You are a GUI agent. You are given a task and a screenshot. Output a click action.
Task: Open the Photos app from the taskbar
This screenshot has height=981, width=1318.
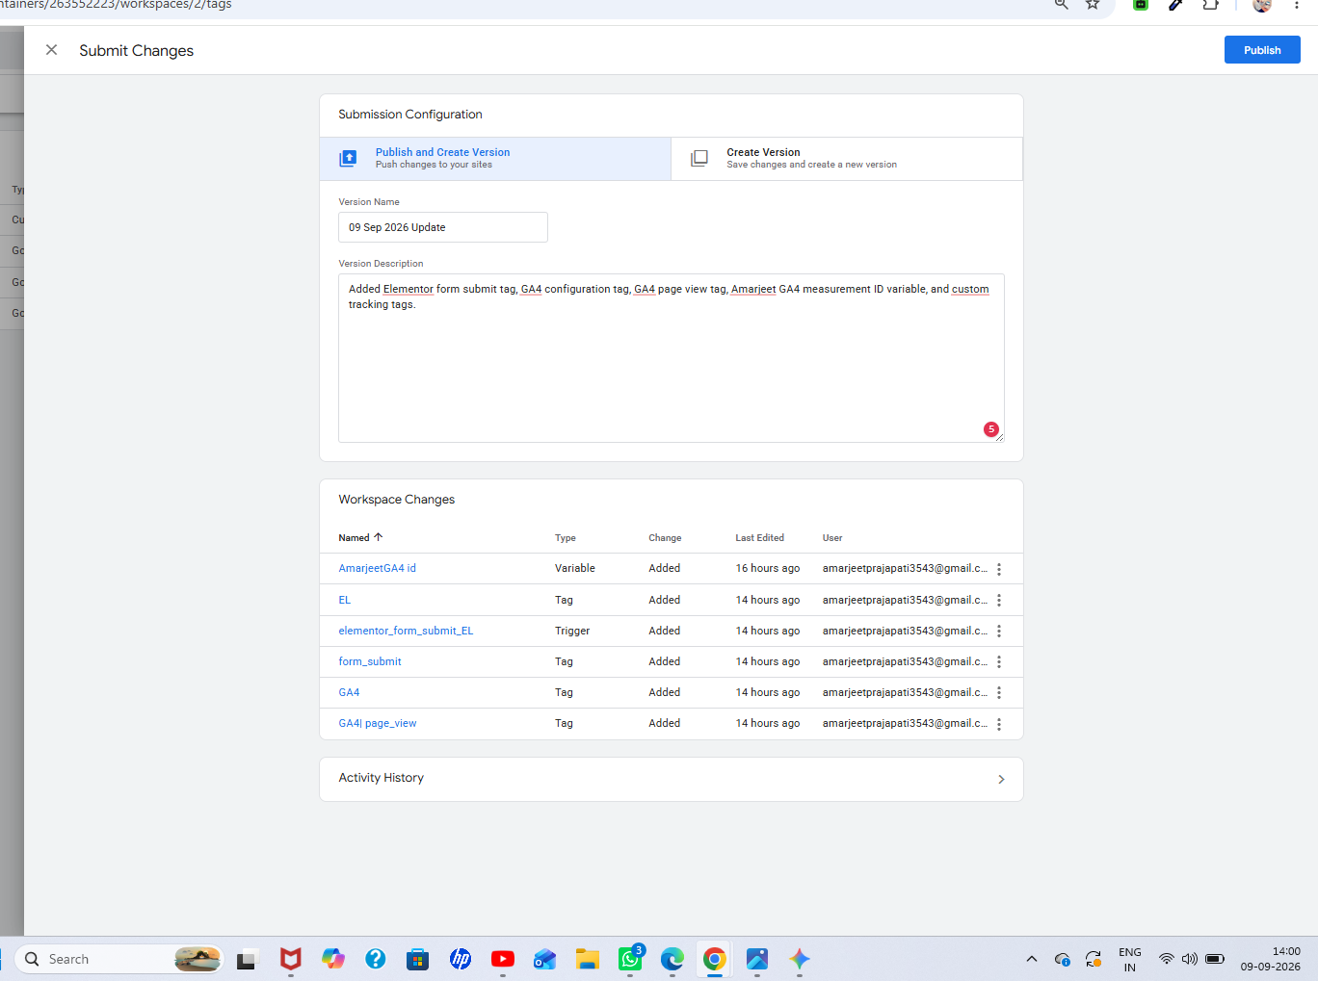coord(757,959)
